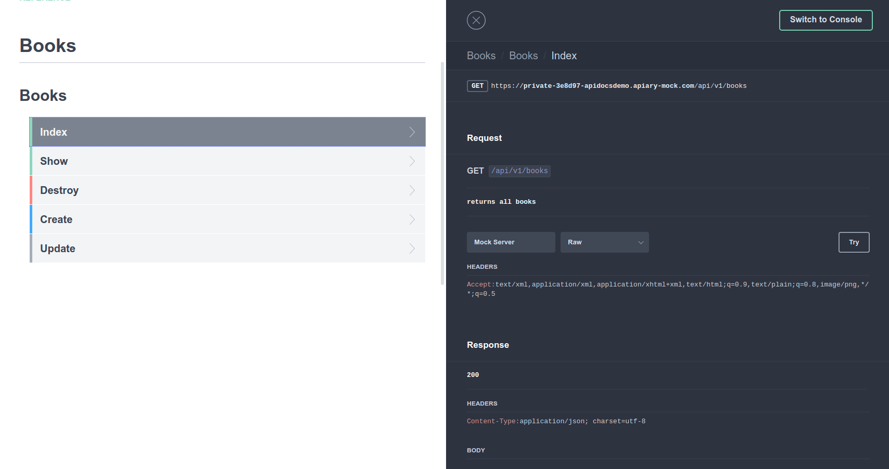Viewport: 889px width, 469px height.
Task: Expand the Update row chevron
Action: (x=412, y=249)
